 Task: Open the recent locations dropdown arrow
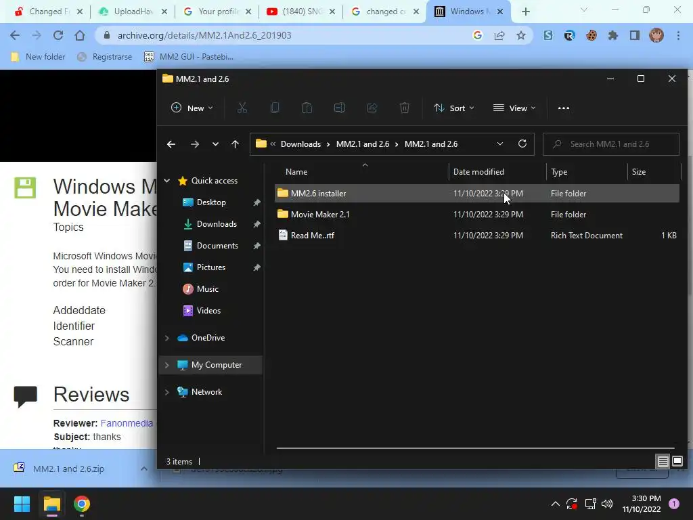[x=215, y=144]
